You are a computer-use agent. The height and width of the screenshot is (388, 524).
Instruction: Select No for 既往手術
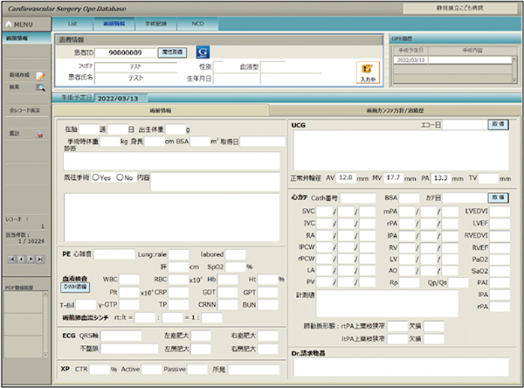point(121,177)
